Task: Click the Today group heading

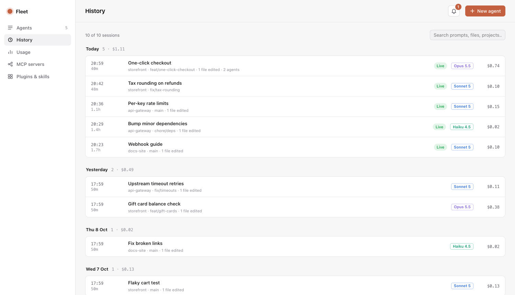Action: point(92,49)
